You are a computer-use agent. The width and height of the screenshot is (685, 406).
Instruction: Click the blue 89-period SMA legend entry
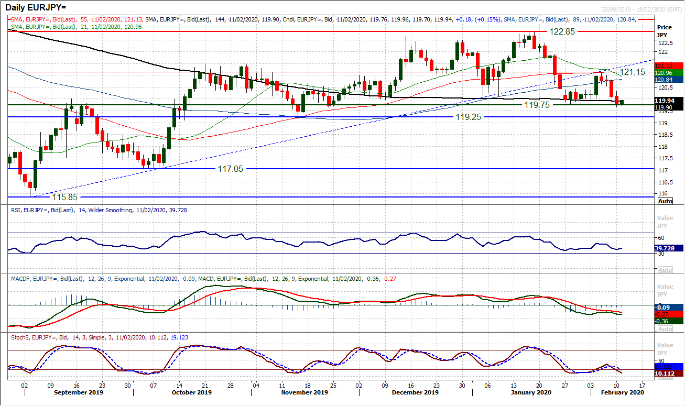(x=570, y=20)
